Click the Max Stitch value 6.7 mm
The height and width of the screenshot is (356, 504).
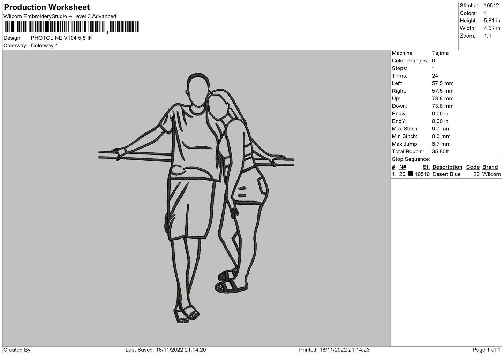coord(441,129)
